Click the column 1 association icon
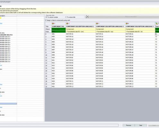 (x=53, y=23)
